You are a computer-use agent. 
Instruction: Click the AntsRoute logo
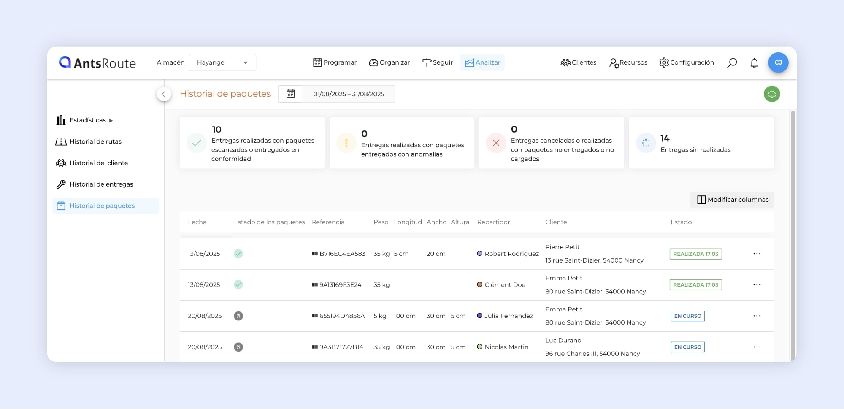97,62
